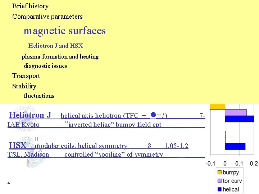Image resolution: width=259 pixels, height=194 pixels.
Task: Click the blue helical bar for Heliotron J
Action: pos(239,119)
